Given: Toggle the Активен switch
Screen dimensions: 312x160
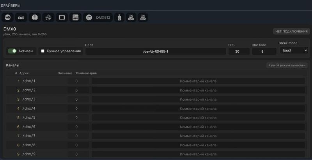Looking at the screenshot, I should 12,51.
